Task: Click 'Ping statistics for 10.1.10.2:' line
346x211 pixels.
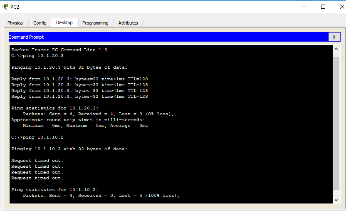Action: (55, 190)
